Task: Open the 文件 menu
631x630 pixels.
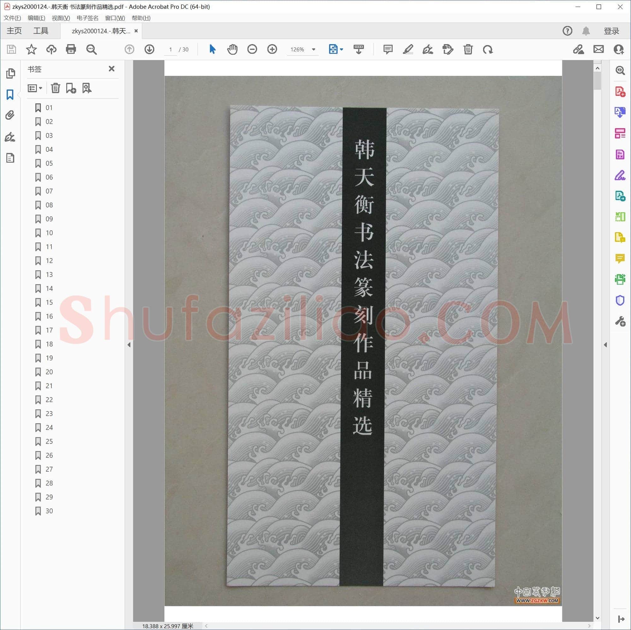Action: pyautogui.click(x=12, y=18)
